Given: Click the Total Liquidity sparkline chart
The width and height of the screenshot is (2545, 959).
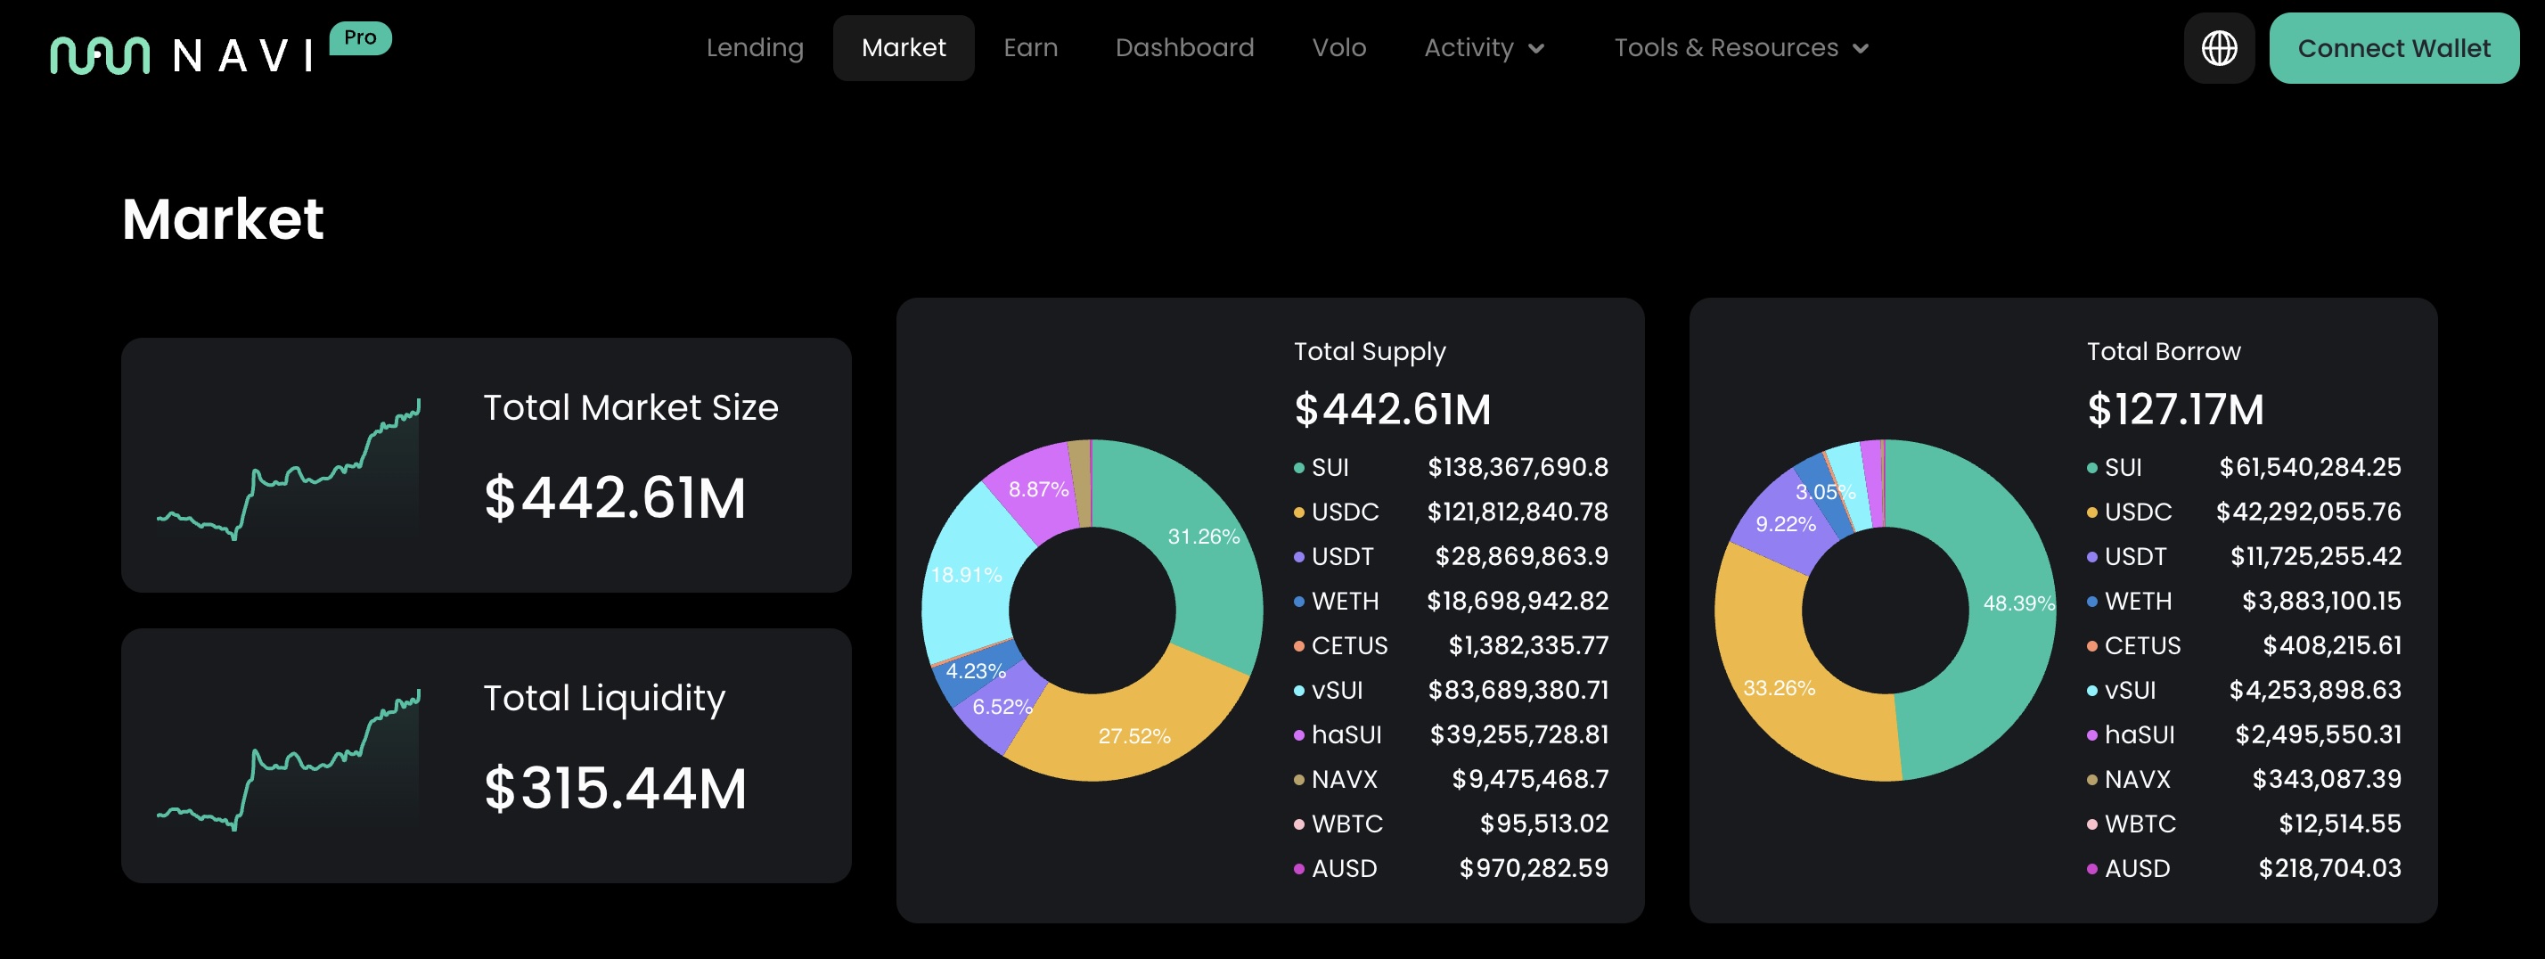Looking at the screenshot, I should (x=289, y=759).
